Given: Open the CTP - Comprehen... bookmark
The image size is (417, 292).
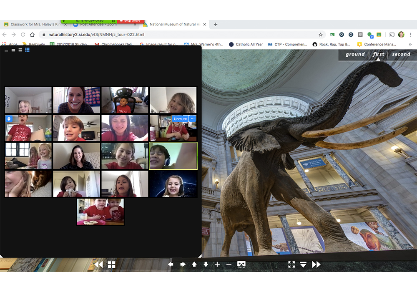Looking at the screenshot, I should [x=287, y=44].
